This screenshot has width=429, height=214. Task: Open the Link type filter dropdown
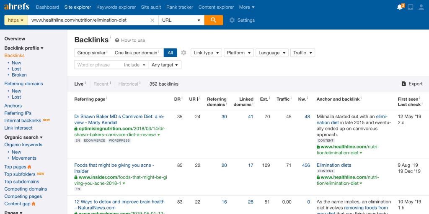point(206,53)
